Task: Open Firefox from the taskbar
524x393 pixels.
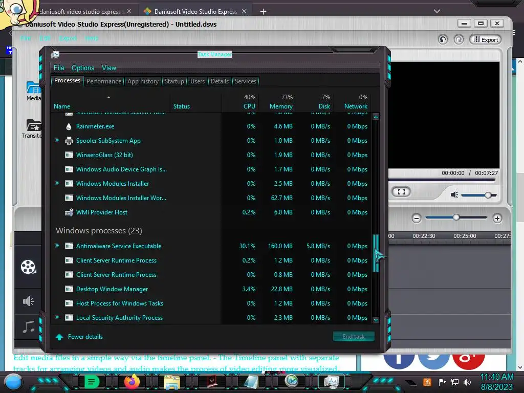Action: tap(132, 382)
